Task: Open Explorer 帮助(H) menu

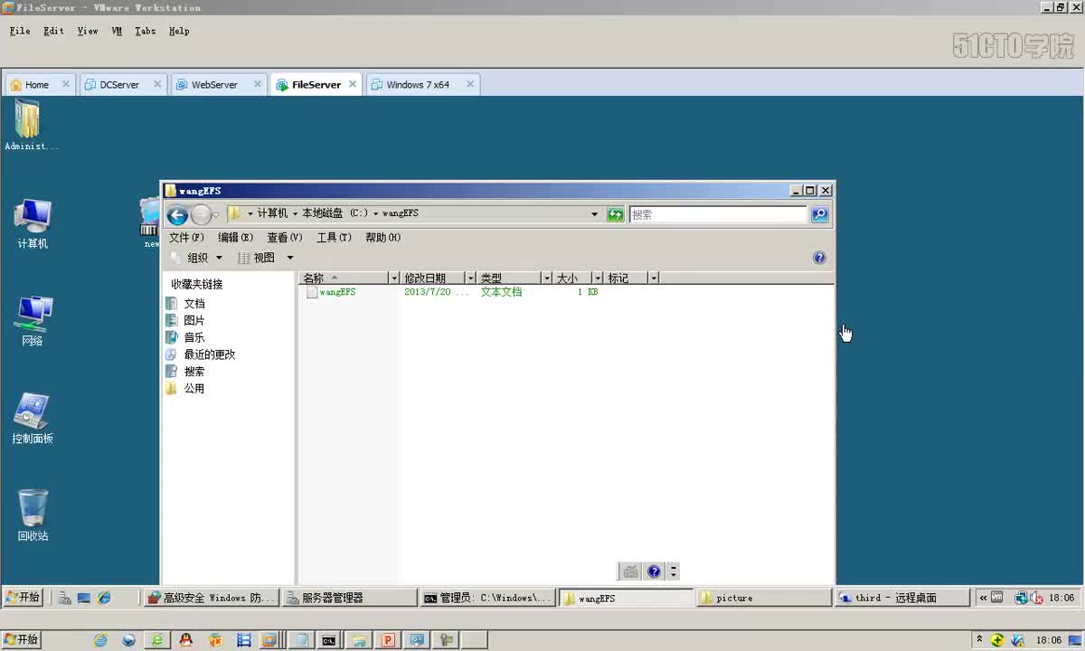Action: click(x=382, y=237)
